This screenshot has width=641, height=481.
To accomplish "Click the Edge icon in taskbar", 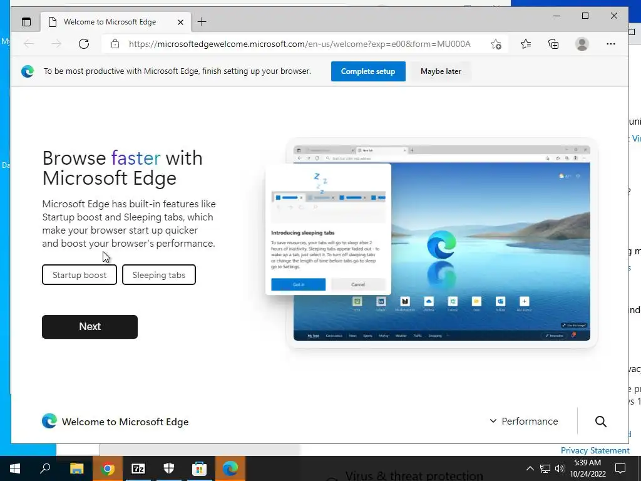I will tap(230, 468).
